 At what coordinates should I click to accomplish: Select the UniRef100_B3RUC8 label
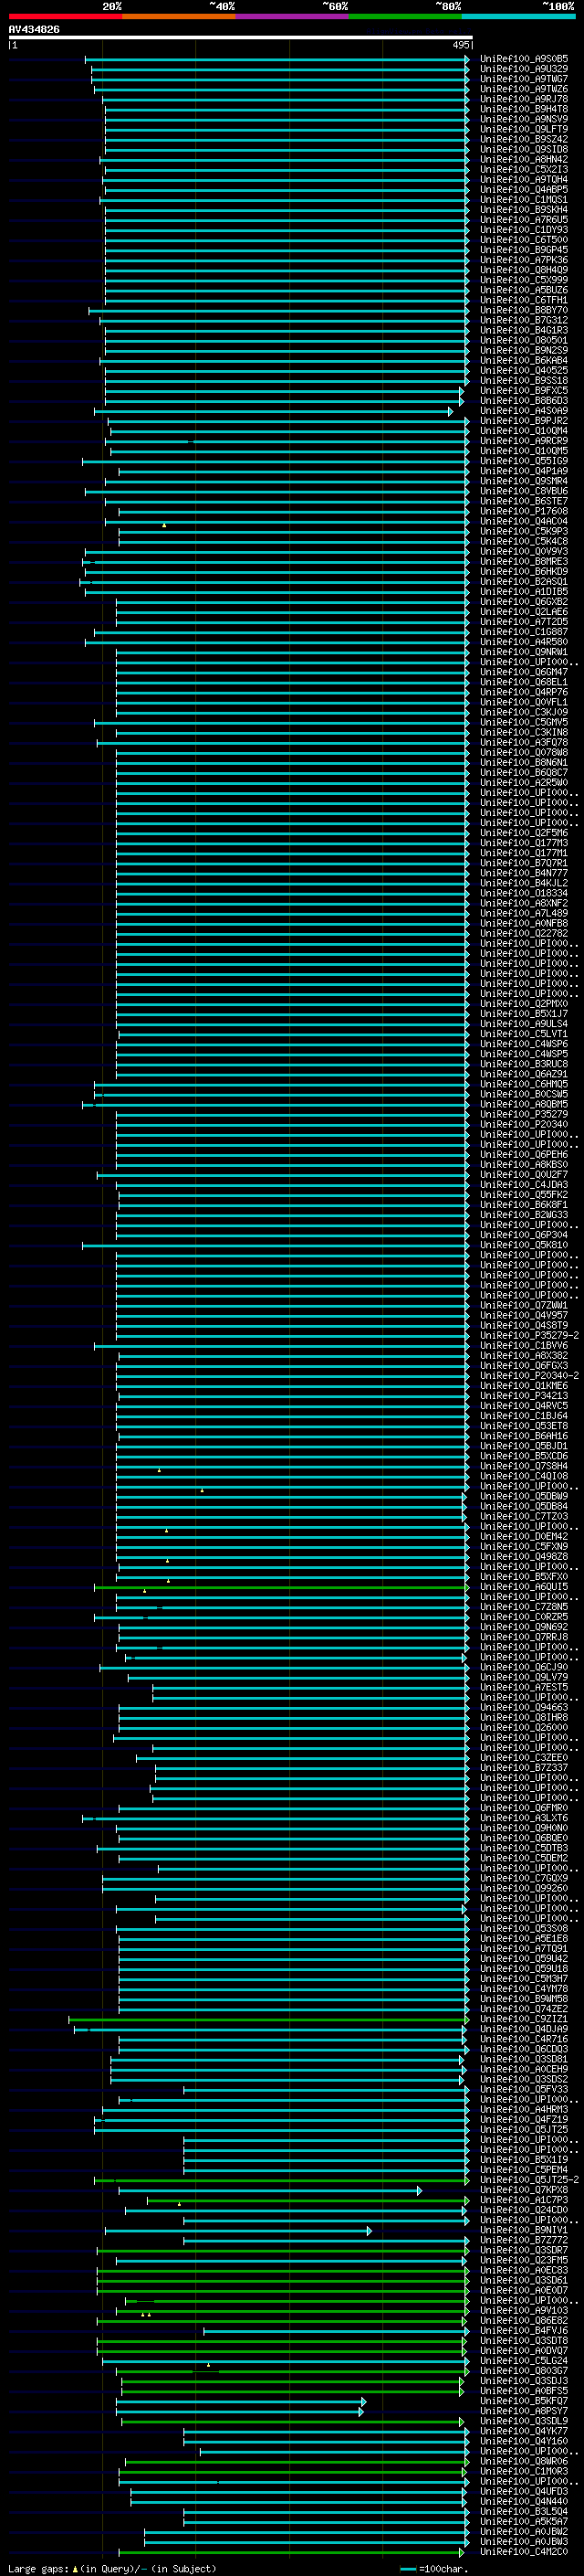click(x=524, y=1064)
